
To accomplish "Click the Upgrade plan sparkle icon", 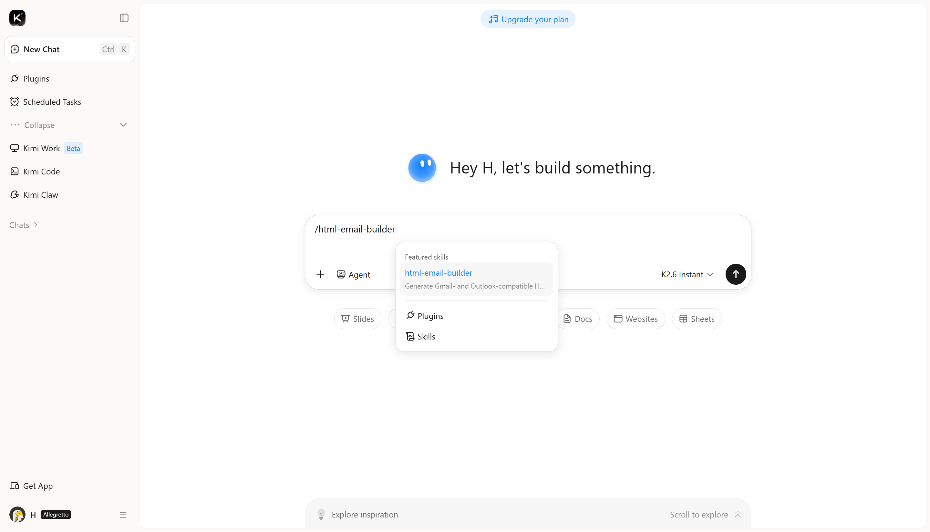I will tap(493, 19).
